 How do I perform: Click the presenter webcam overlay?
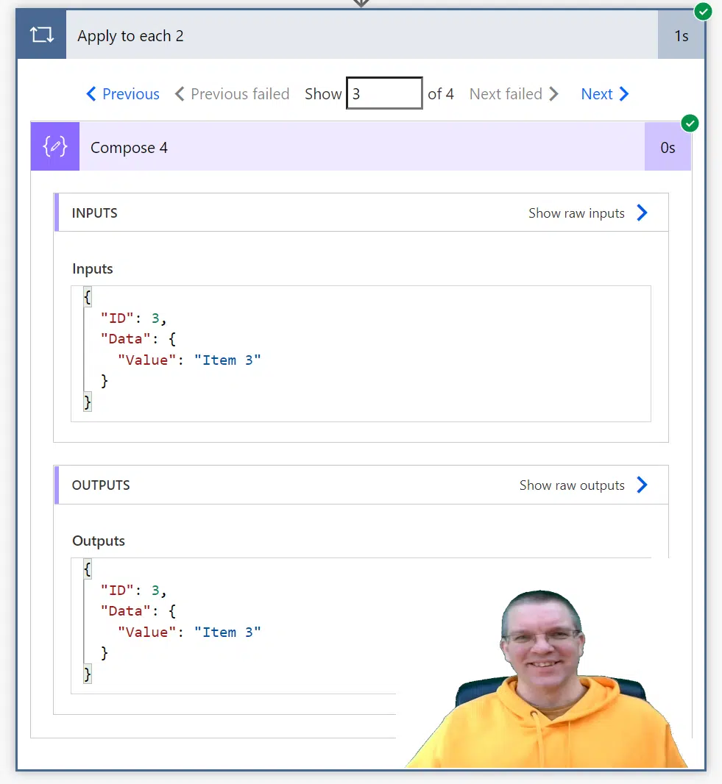click(545, 680)
